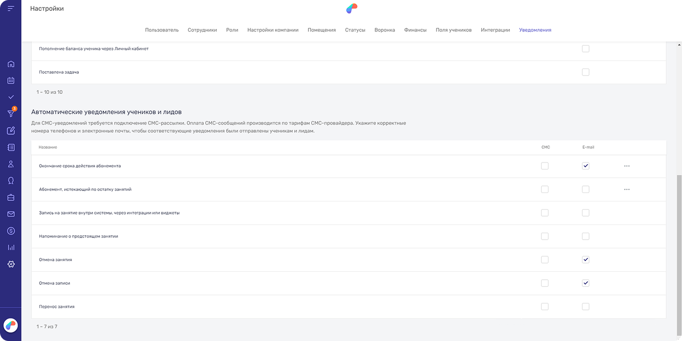Enable СМС for Отмена занятия
The image size is (682, 341).
click(x=545, y=260)
